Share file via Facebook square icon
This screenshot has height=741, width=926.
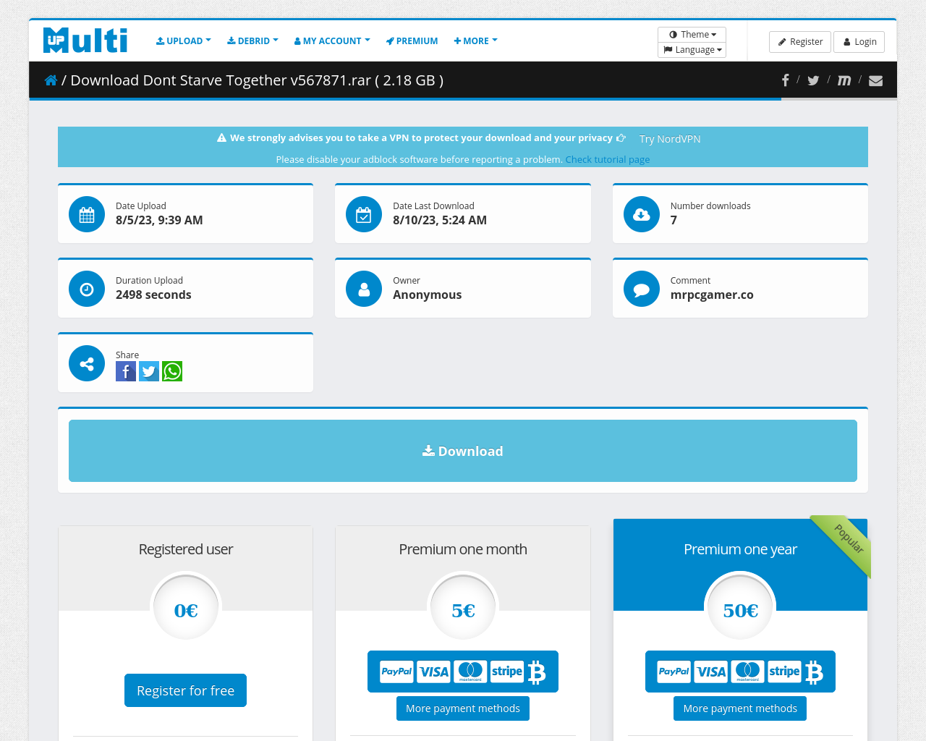pyautogui.click(x=126, y=371)
